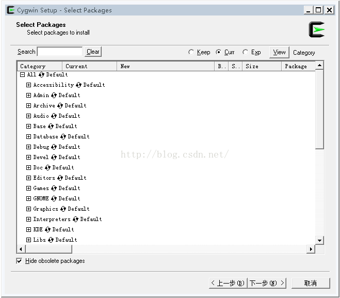Click the horizontal scrollbar thumb
The image size is (340, 298).
click(x=48, y=249)
